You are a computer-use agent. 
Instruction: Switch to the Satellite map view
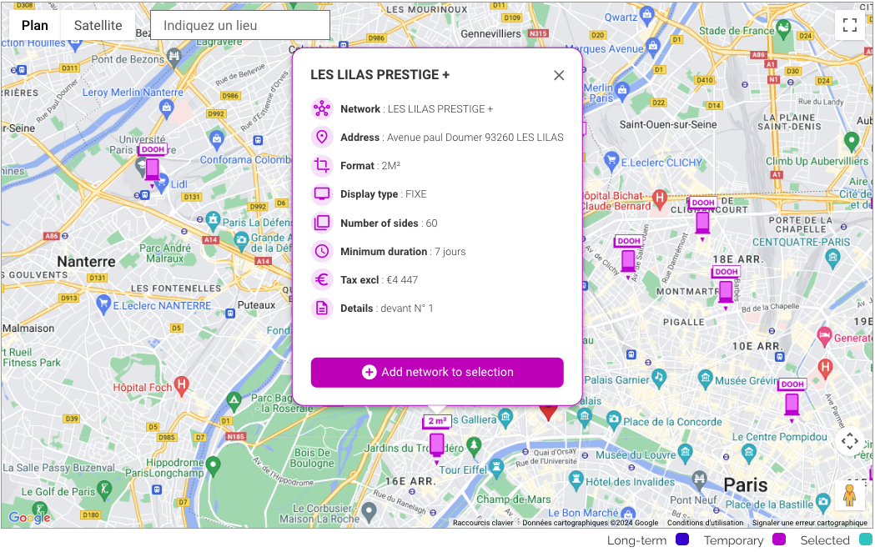coord(98,26)
